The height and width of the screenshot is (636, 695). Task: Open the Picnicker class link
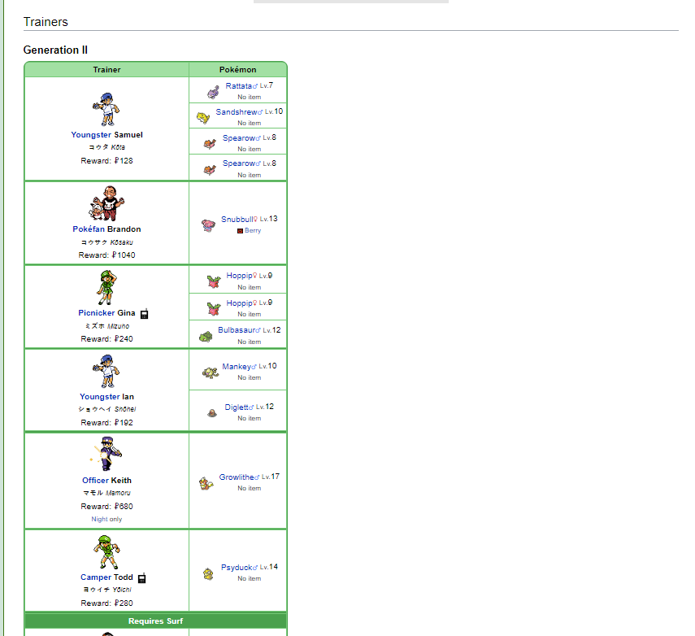coord(97,313)
